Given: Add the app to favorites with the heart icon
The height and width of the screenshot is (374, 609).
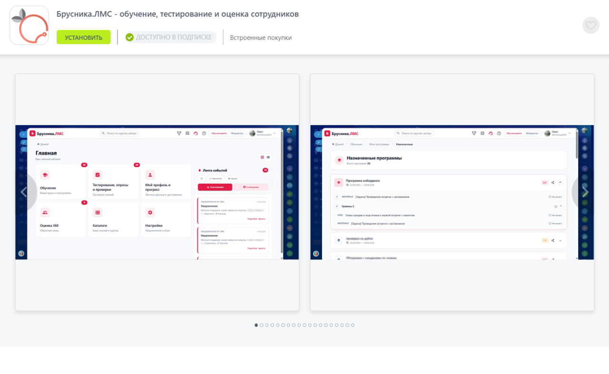Looking at the screenshot, I should click(x=591, y=25).
